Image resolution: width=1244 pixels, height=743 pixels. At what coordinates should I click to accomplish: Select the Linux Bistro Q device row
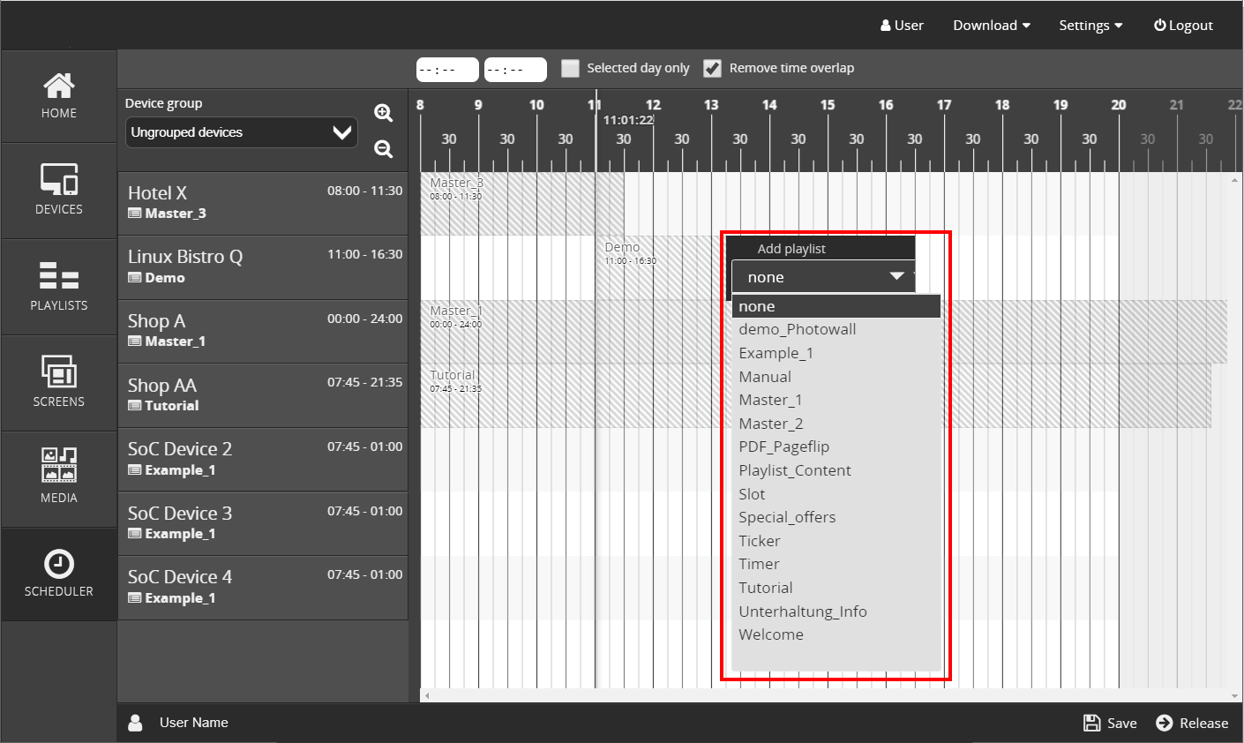pyautogui.click(x=263, y=267)
